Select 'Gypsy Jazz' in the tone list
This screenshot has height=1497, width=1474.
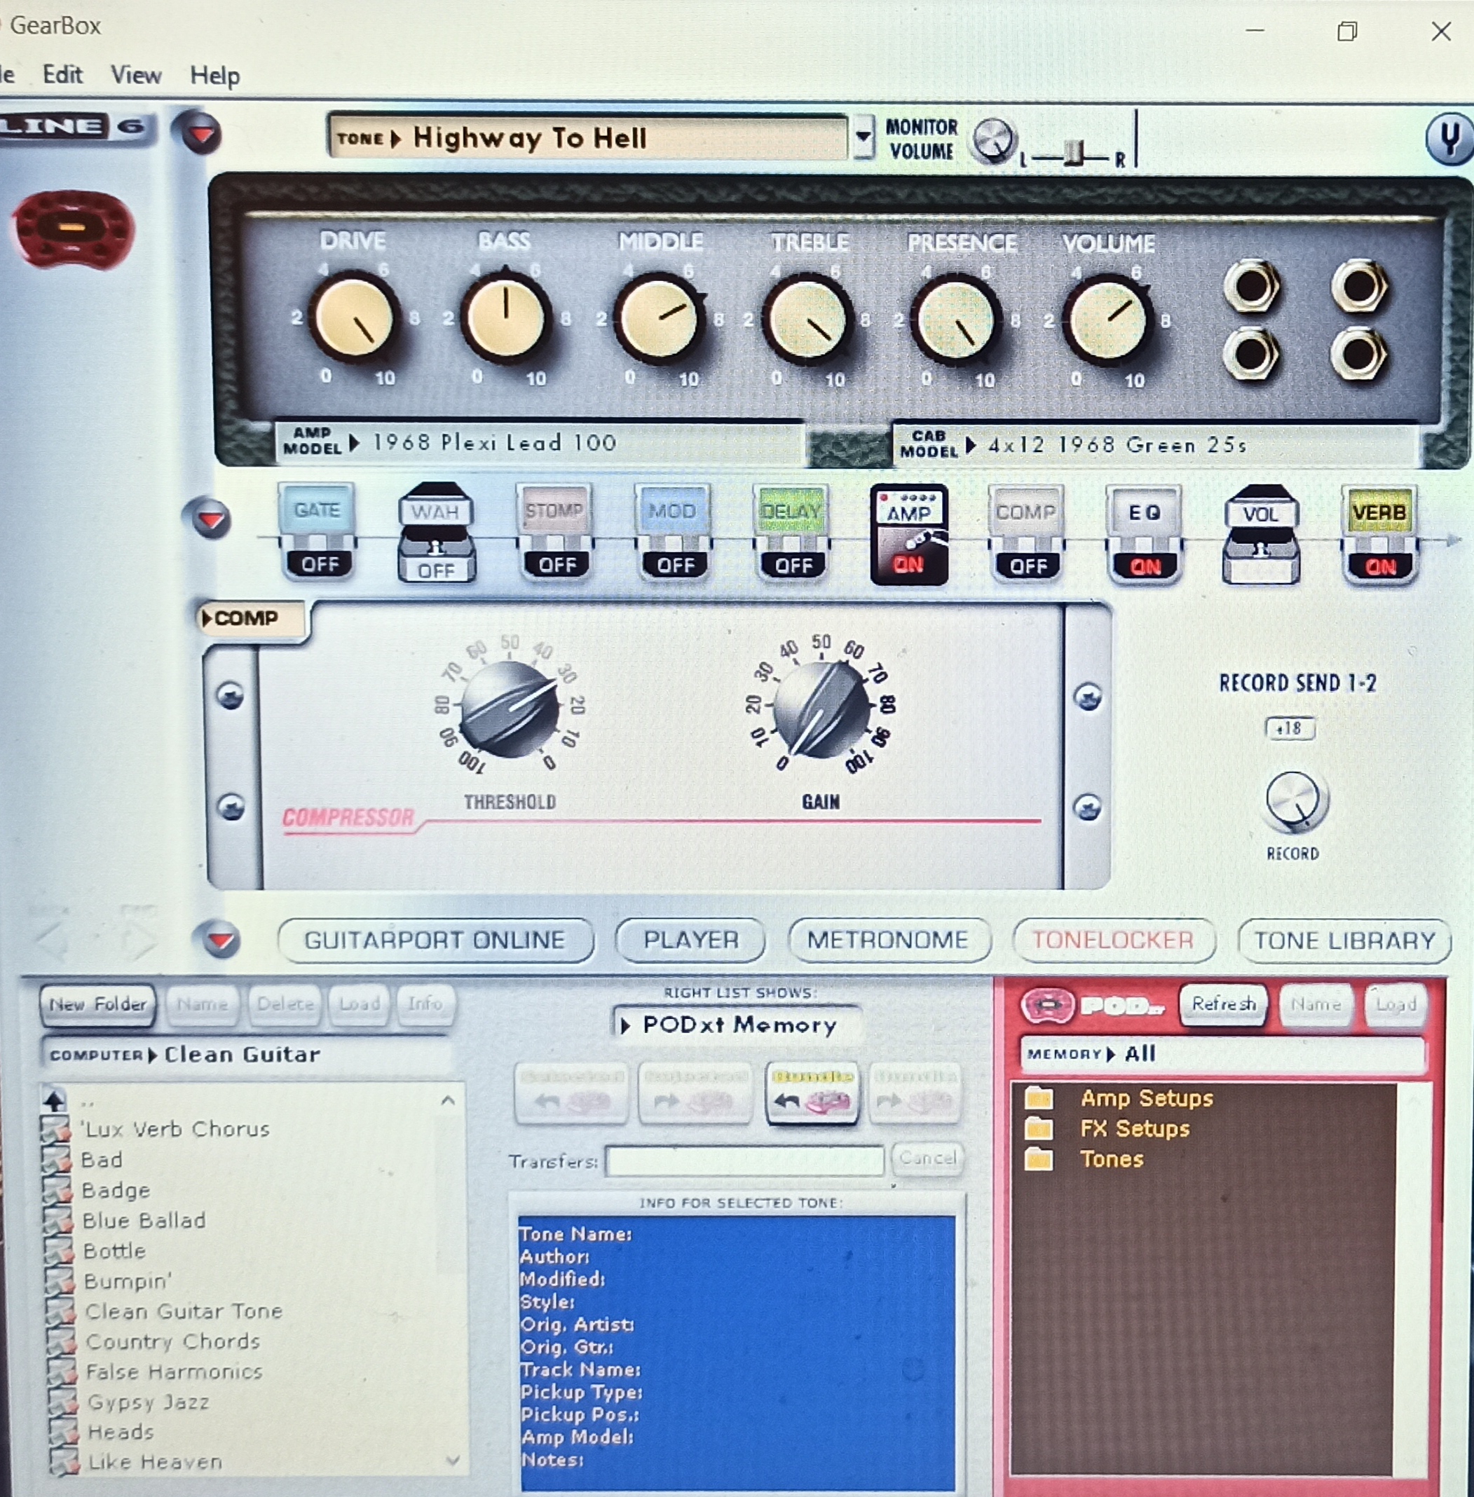147,1402
